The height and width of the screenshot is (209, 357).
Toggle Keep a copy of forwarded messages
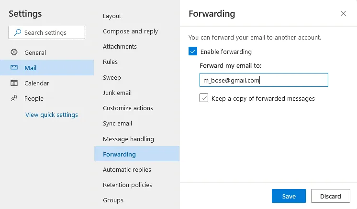click(204, 98)
